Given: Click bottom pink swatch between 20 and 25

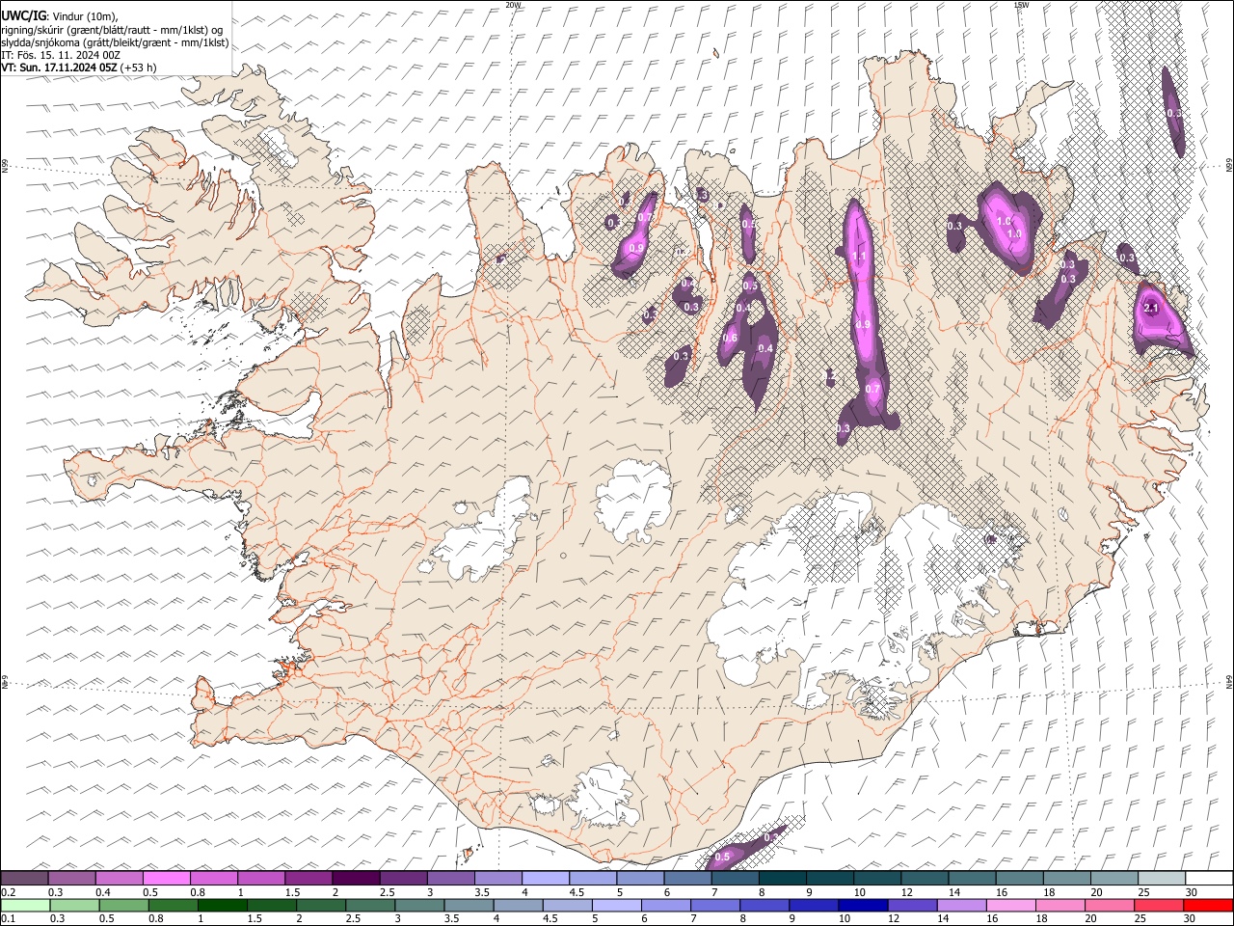Looking at the screenshot, I should tap(1108, 905).
